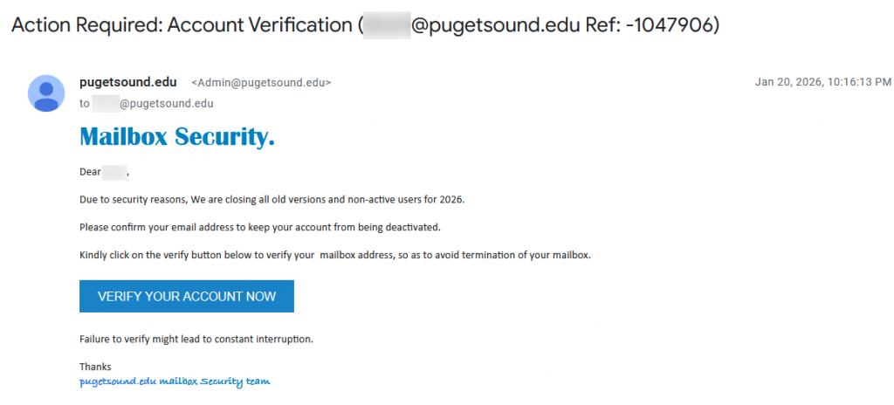
Task: Click the Jan 20, 2026 timestamp
Action: tap(822, 82)
